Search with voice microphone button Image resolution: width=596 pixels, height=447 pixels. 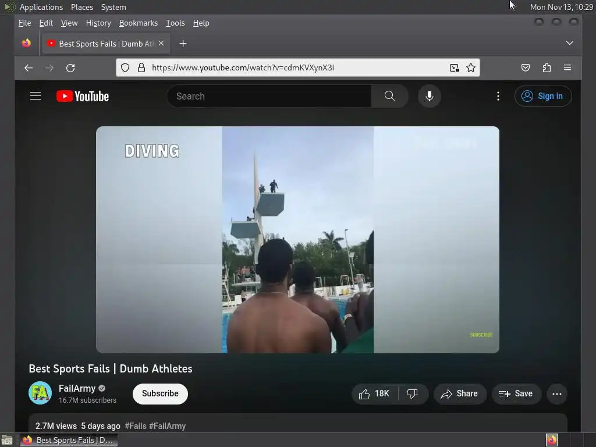(430, 96)
